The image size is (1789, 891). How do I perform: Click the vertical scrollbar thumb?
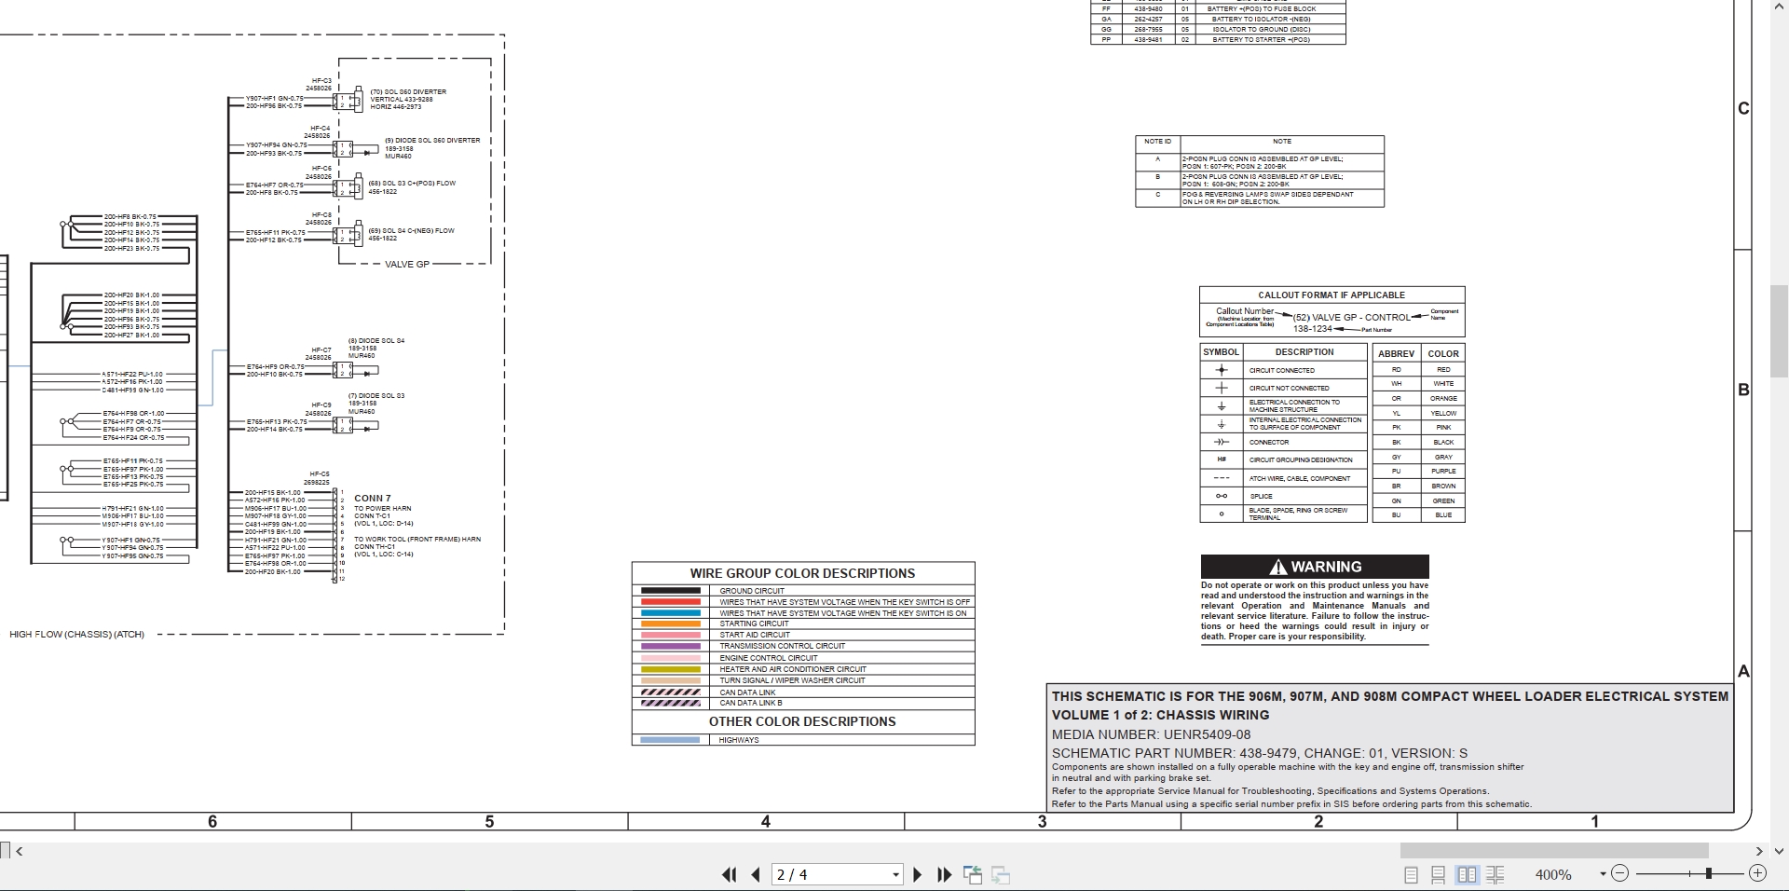[1779, 330]
